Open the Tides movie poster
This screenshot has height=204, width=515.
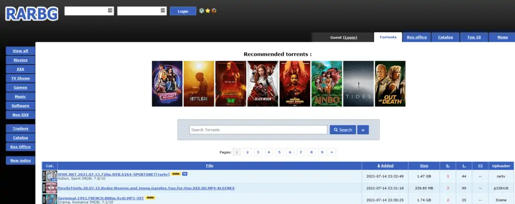pos(358,83)
